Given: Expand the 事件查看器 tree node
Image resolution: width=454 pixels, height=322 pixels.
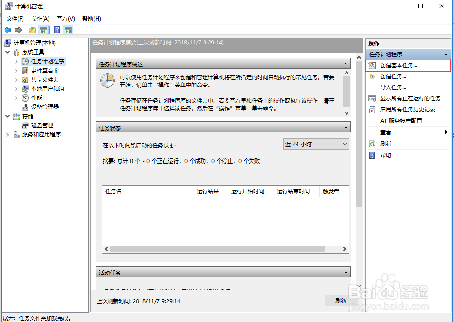Looking at the screenshot, I should [16, 71].
